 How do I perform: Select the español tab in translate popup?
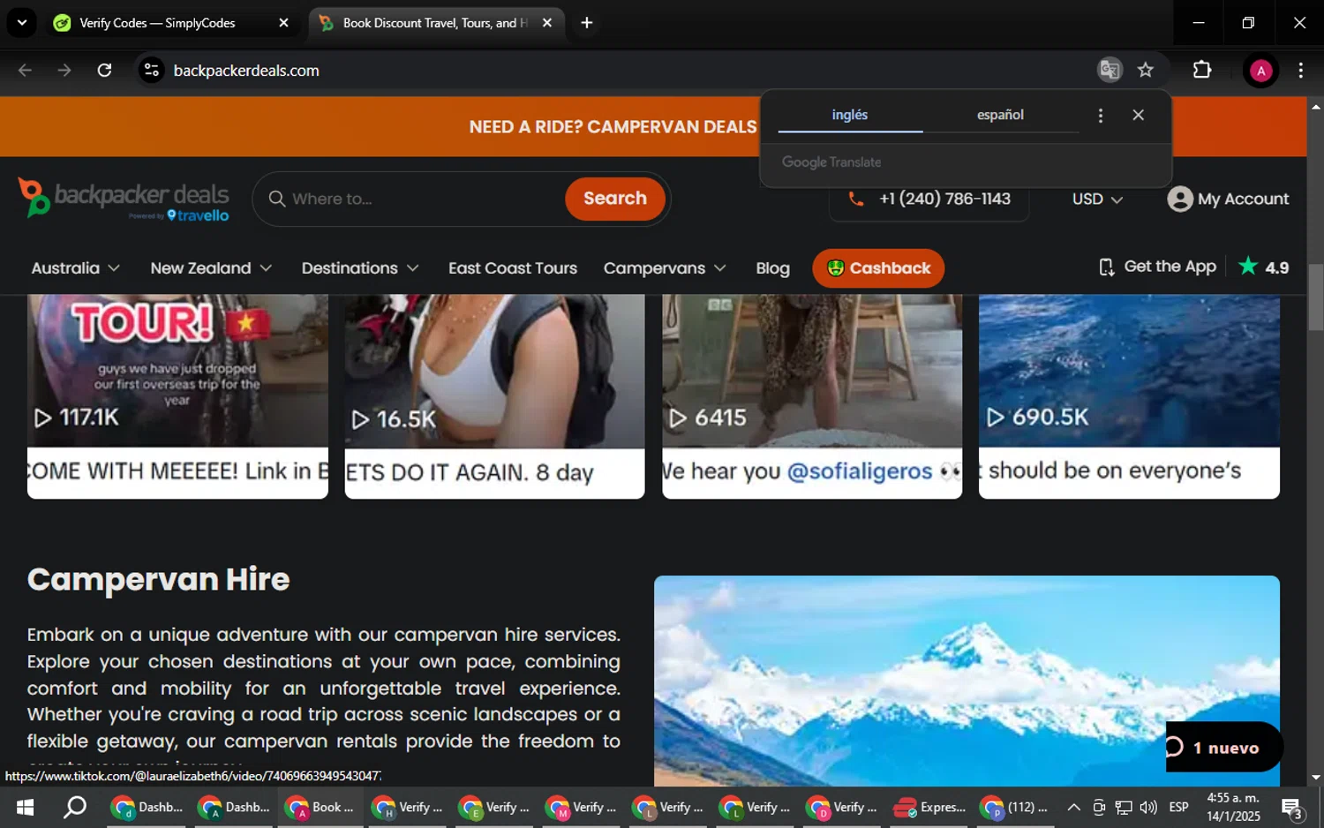(x=1000, y=115)
